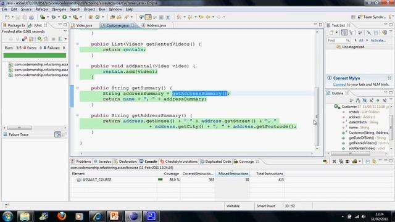Click the Connect link in Mylyn panel

pyautogui.click(x=339, y=84)
